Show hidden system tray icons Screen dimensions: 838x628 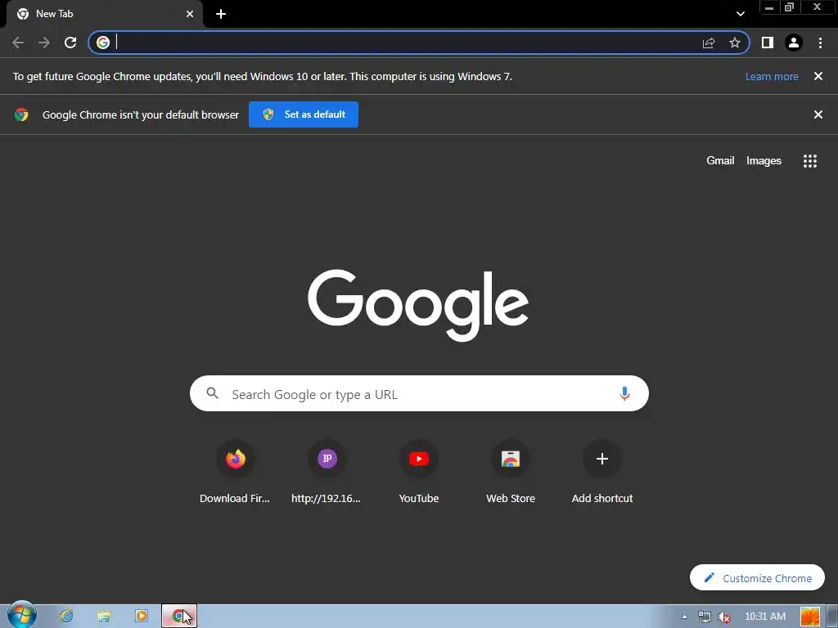[x=684, y=617]
